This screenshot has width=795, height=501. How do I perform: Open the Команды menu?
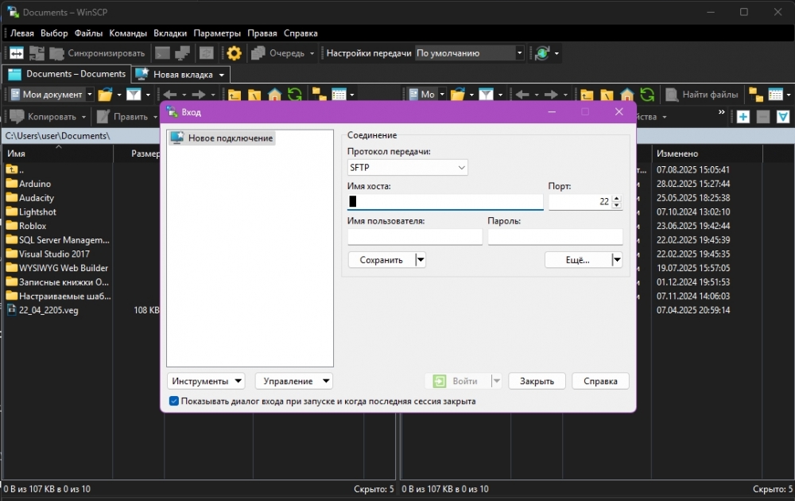point(128,33)
